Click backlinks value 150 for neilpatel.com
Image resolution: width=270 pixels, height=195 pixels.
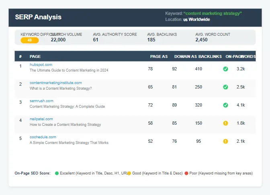198,123
